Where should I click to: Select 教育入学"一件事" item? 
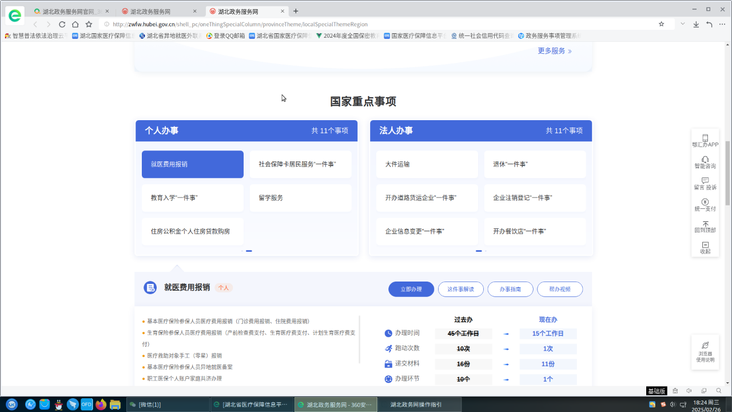(x=193, y=198)
